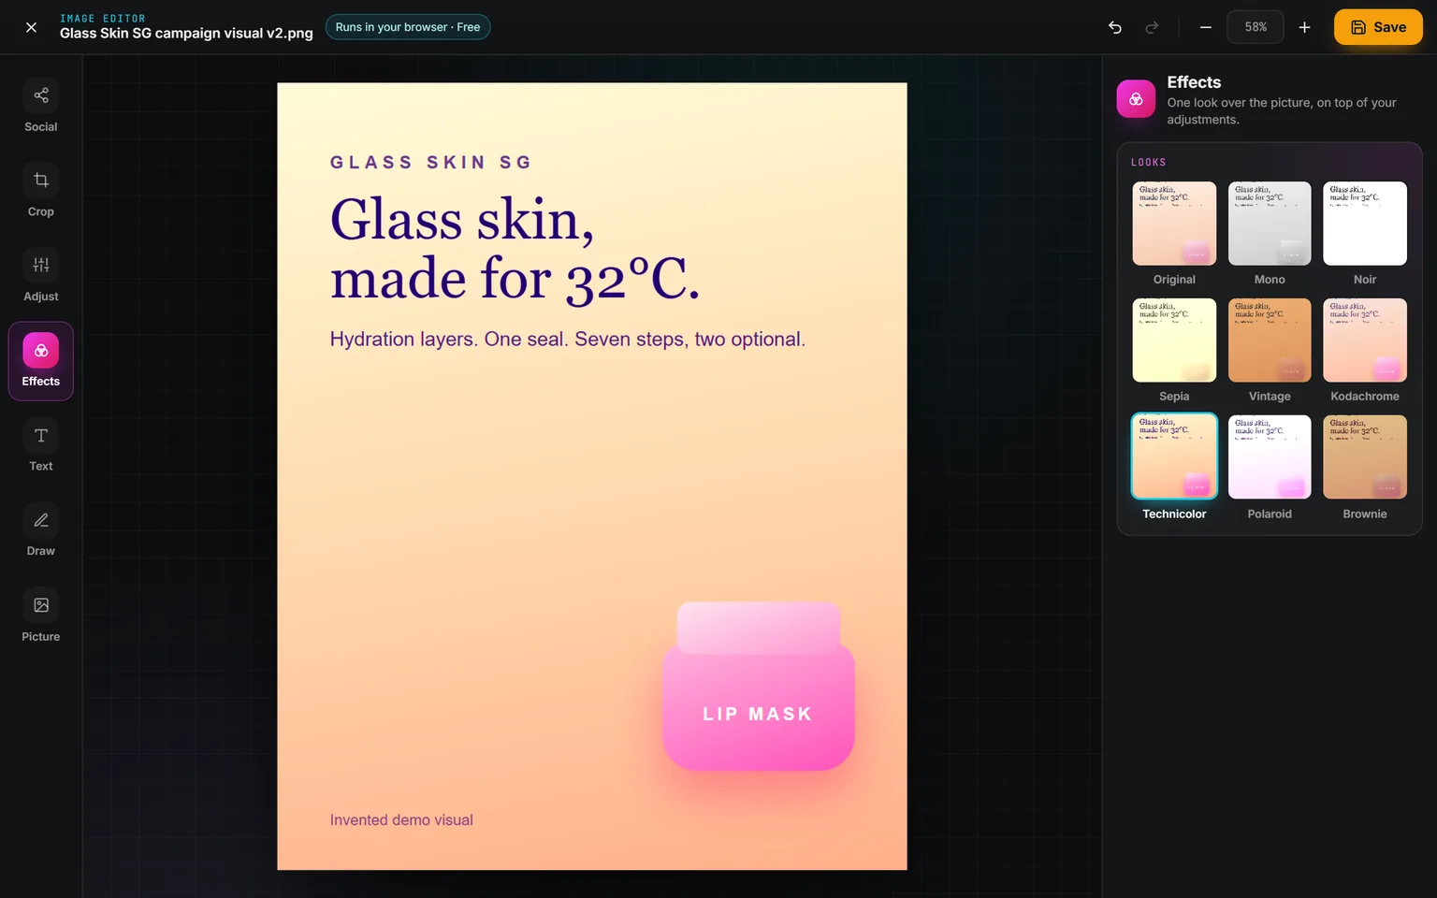Select the Crop tool
1437x898 pixels.
pos(41,192)
